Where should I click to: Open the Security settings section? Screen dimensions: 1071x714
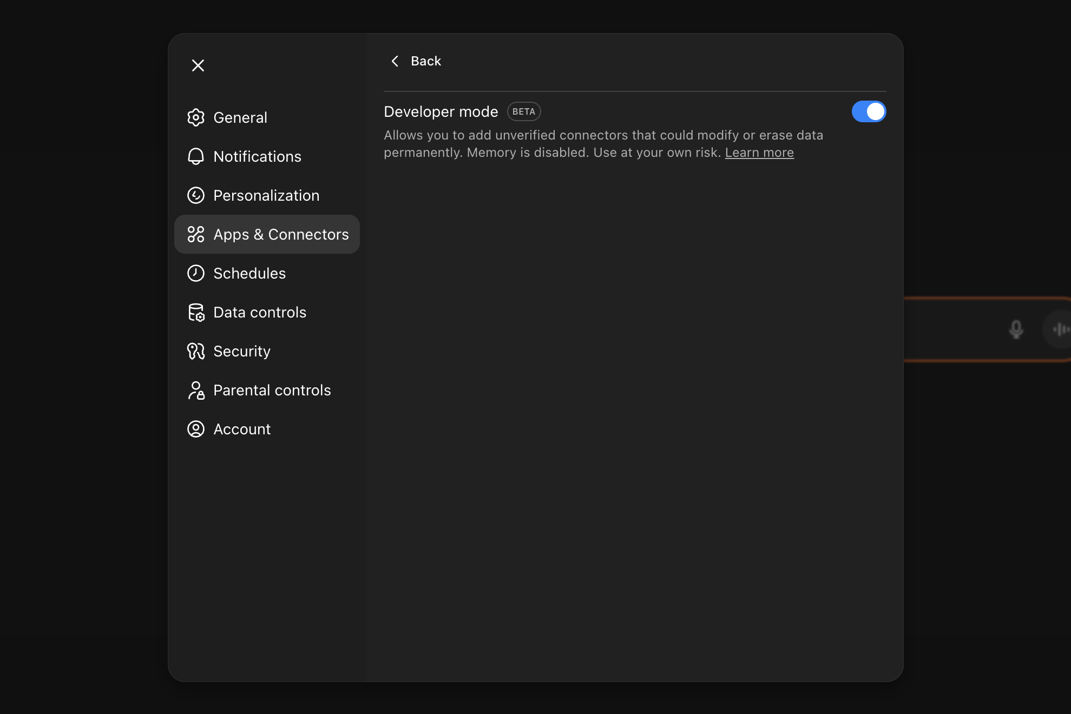pos(241,351)
